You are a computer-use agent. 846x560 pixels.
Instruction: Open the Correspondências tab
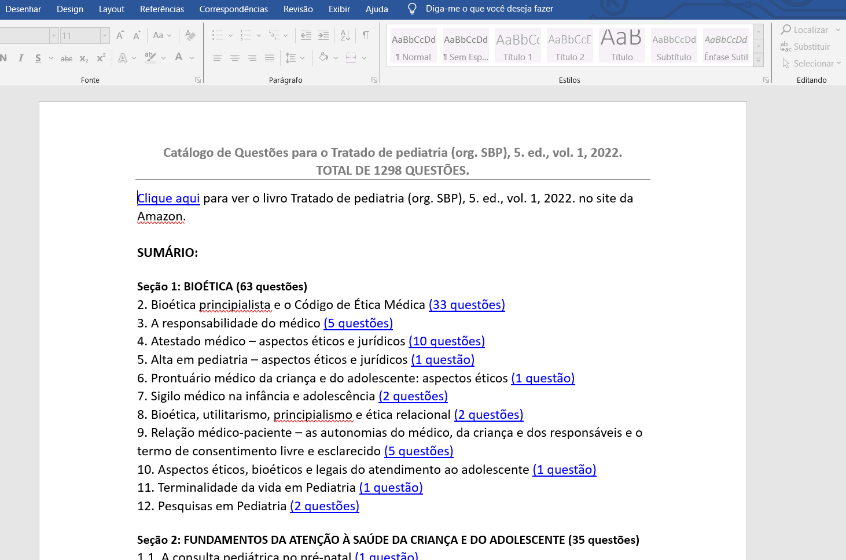tap(234, 9)
